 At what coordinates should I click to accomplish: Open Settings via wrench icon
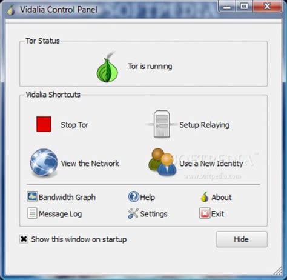pos(133,213)
